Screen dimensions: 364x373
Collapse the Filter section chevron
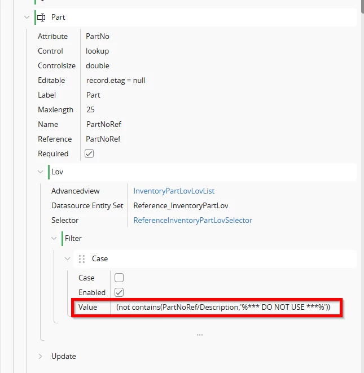pyautogui.click(x=54, y=238)
